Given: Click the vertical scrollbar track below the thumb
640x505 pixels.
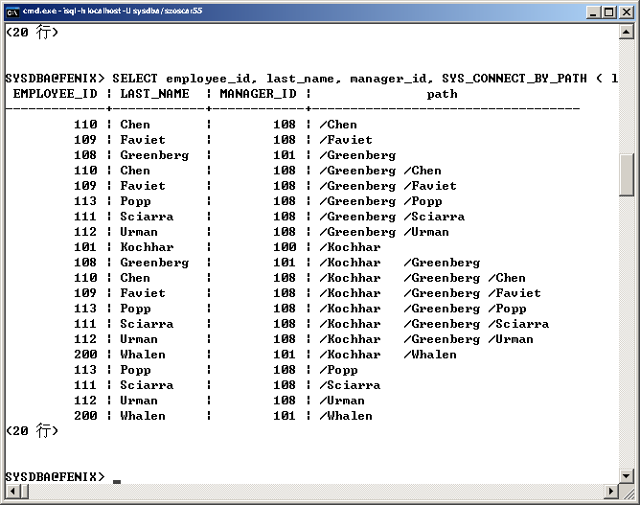Looking at the screenshot, I should 628,335.
